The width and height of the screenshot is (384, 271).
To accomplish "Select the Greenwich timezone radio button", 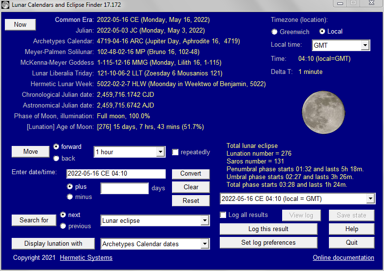I will click(274, 32).
